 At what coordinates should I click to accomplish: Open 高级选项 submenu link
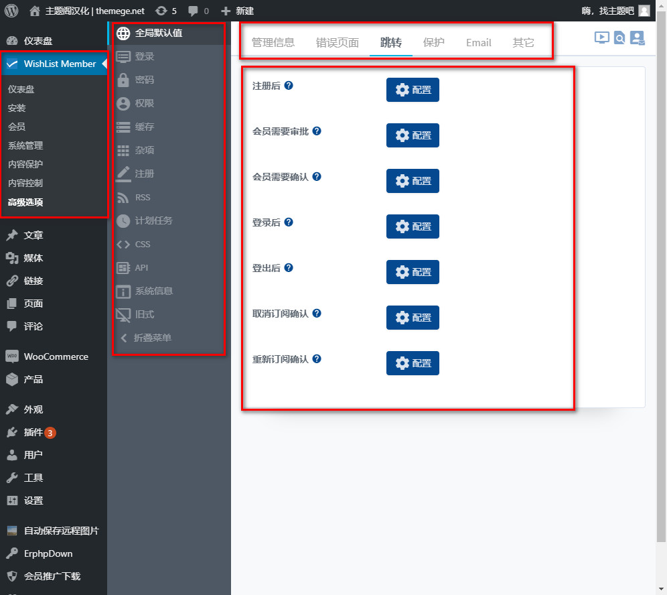[x=25, y=202]
